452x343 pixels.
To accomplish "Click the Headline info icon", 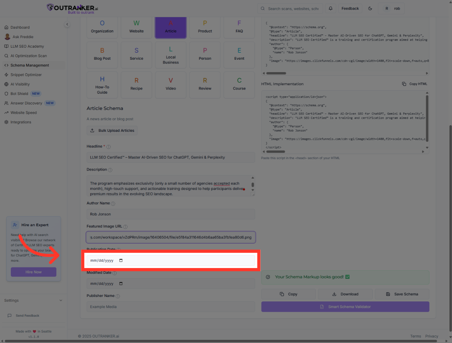I will point(109,147).
